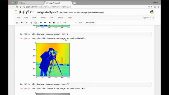Rename notebook via Image Analysis !! title
The height and width of the screenshot is (95, 169).
point(47,12)
